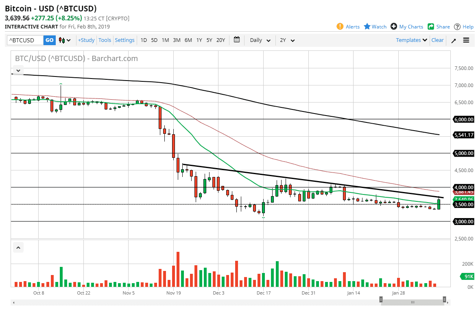Click the Watch star icon
This screenshot has height=310, width=476.
pyautogui.click(x=367, y=26)
